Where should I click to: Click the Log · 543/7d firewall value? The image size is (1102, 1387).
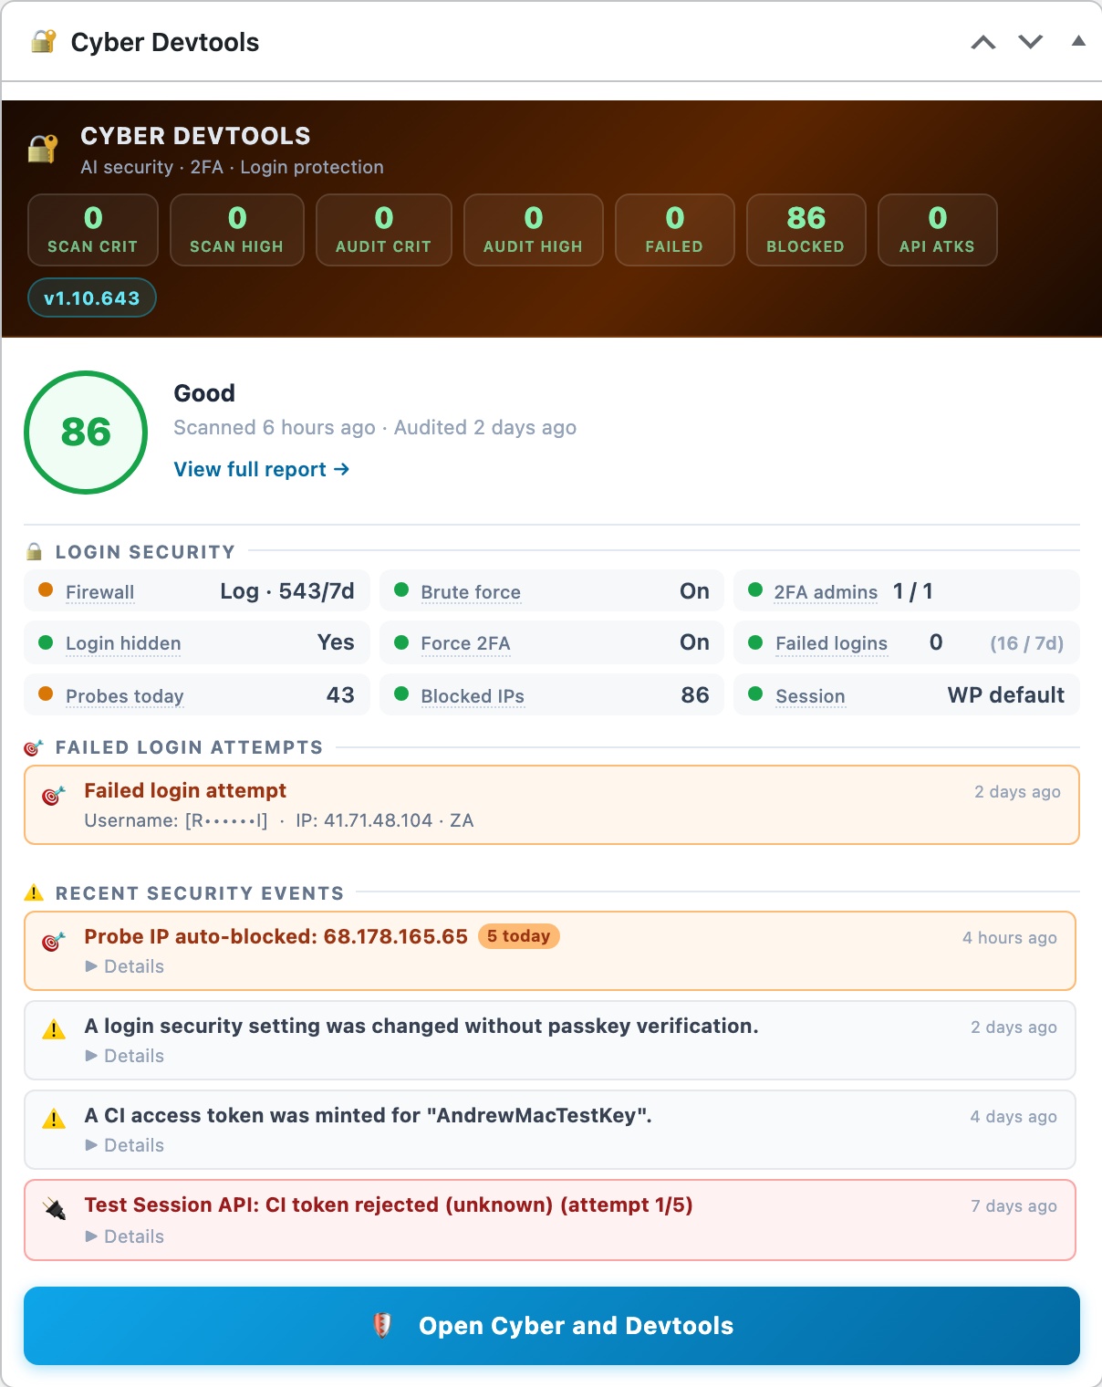pos(287,591)
